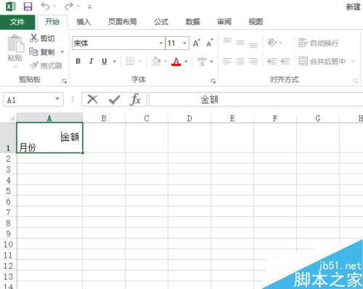Redo the last undone action
Viewport: 363px width, 289px height.
click(69, 7)
